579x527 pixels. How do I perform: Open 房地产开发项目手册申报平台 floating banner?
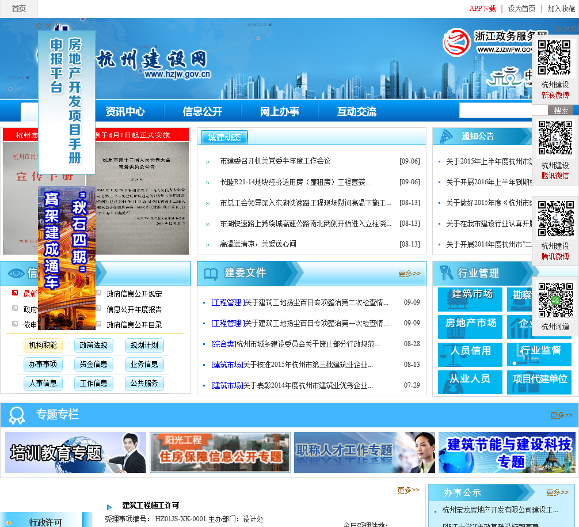point(66,101)
